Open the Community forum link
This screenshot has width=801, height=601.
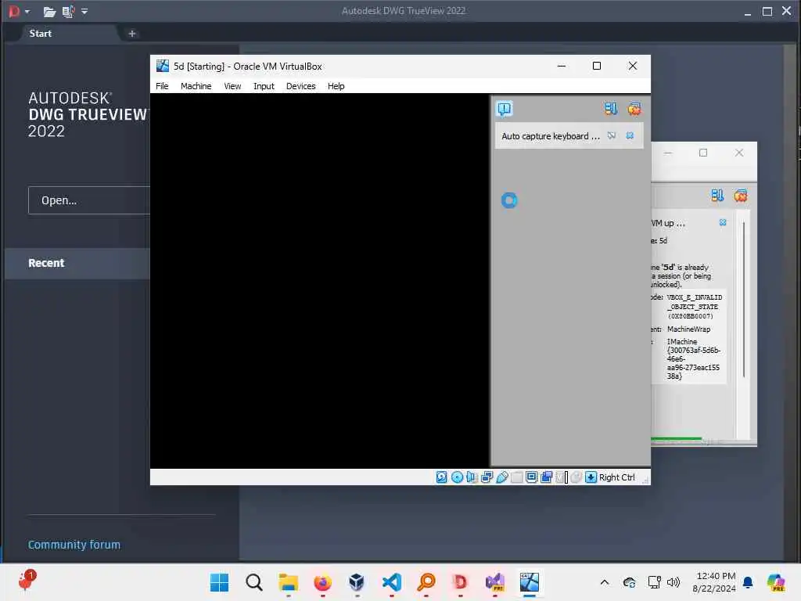[74, 545]
